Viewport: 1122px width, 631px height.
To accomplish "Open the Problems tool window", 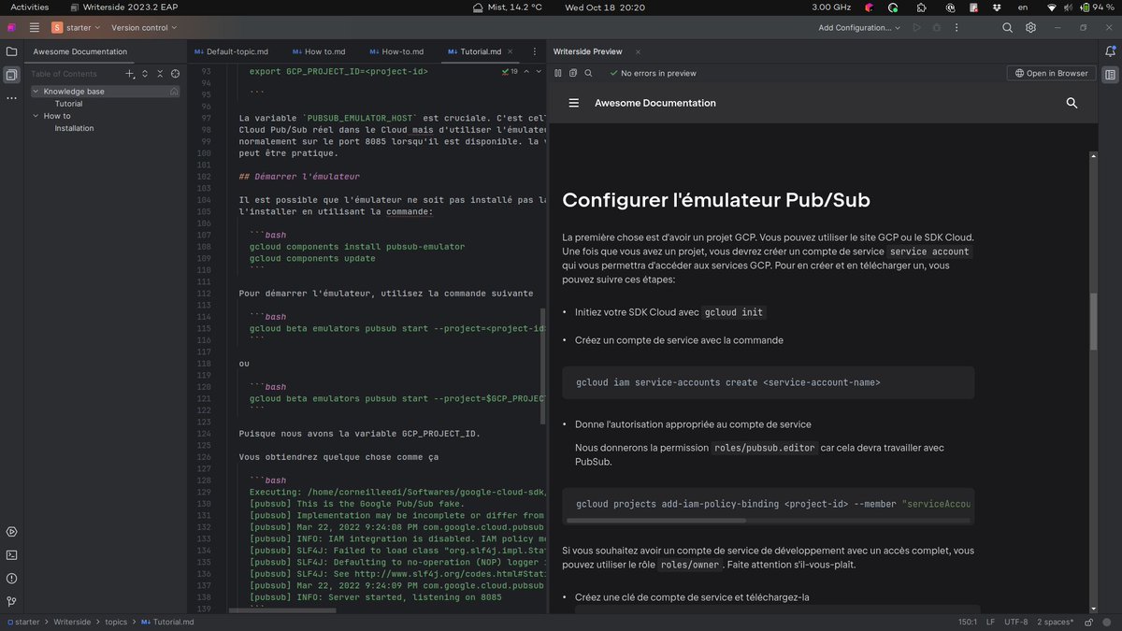I will 11,578.
